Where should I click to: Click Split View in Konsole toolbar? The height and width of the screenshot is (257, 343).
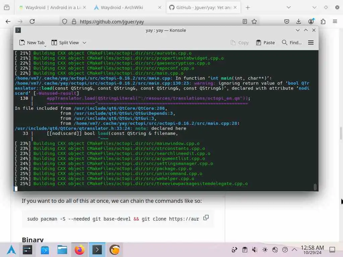65,42
